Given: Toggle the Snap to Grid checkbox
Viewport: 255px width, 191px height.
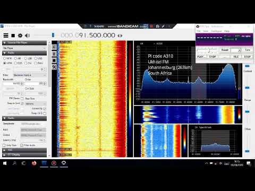Looking at the screenshot, I should 22,103.
